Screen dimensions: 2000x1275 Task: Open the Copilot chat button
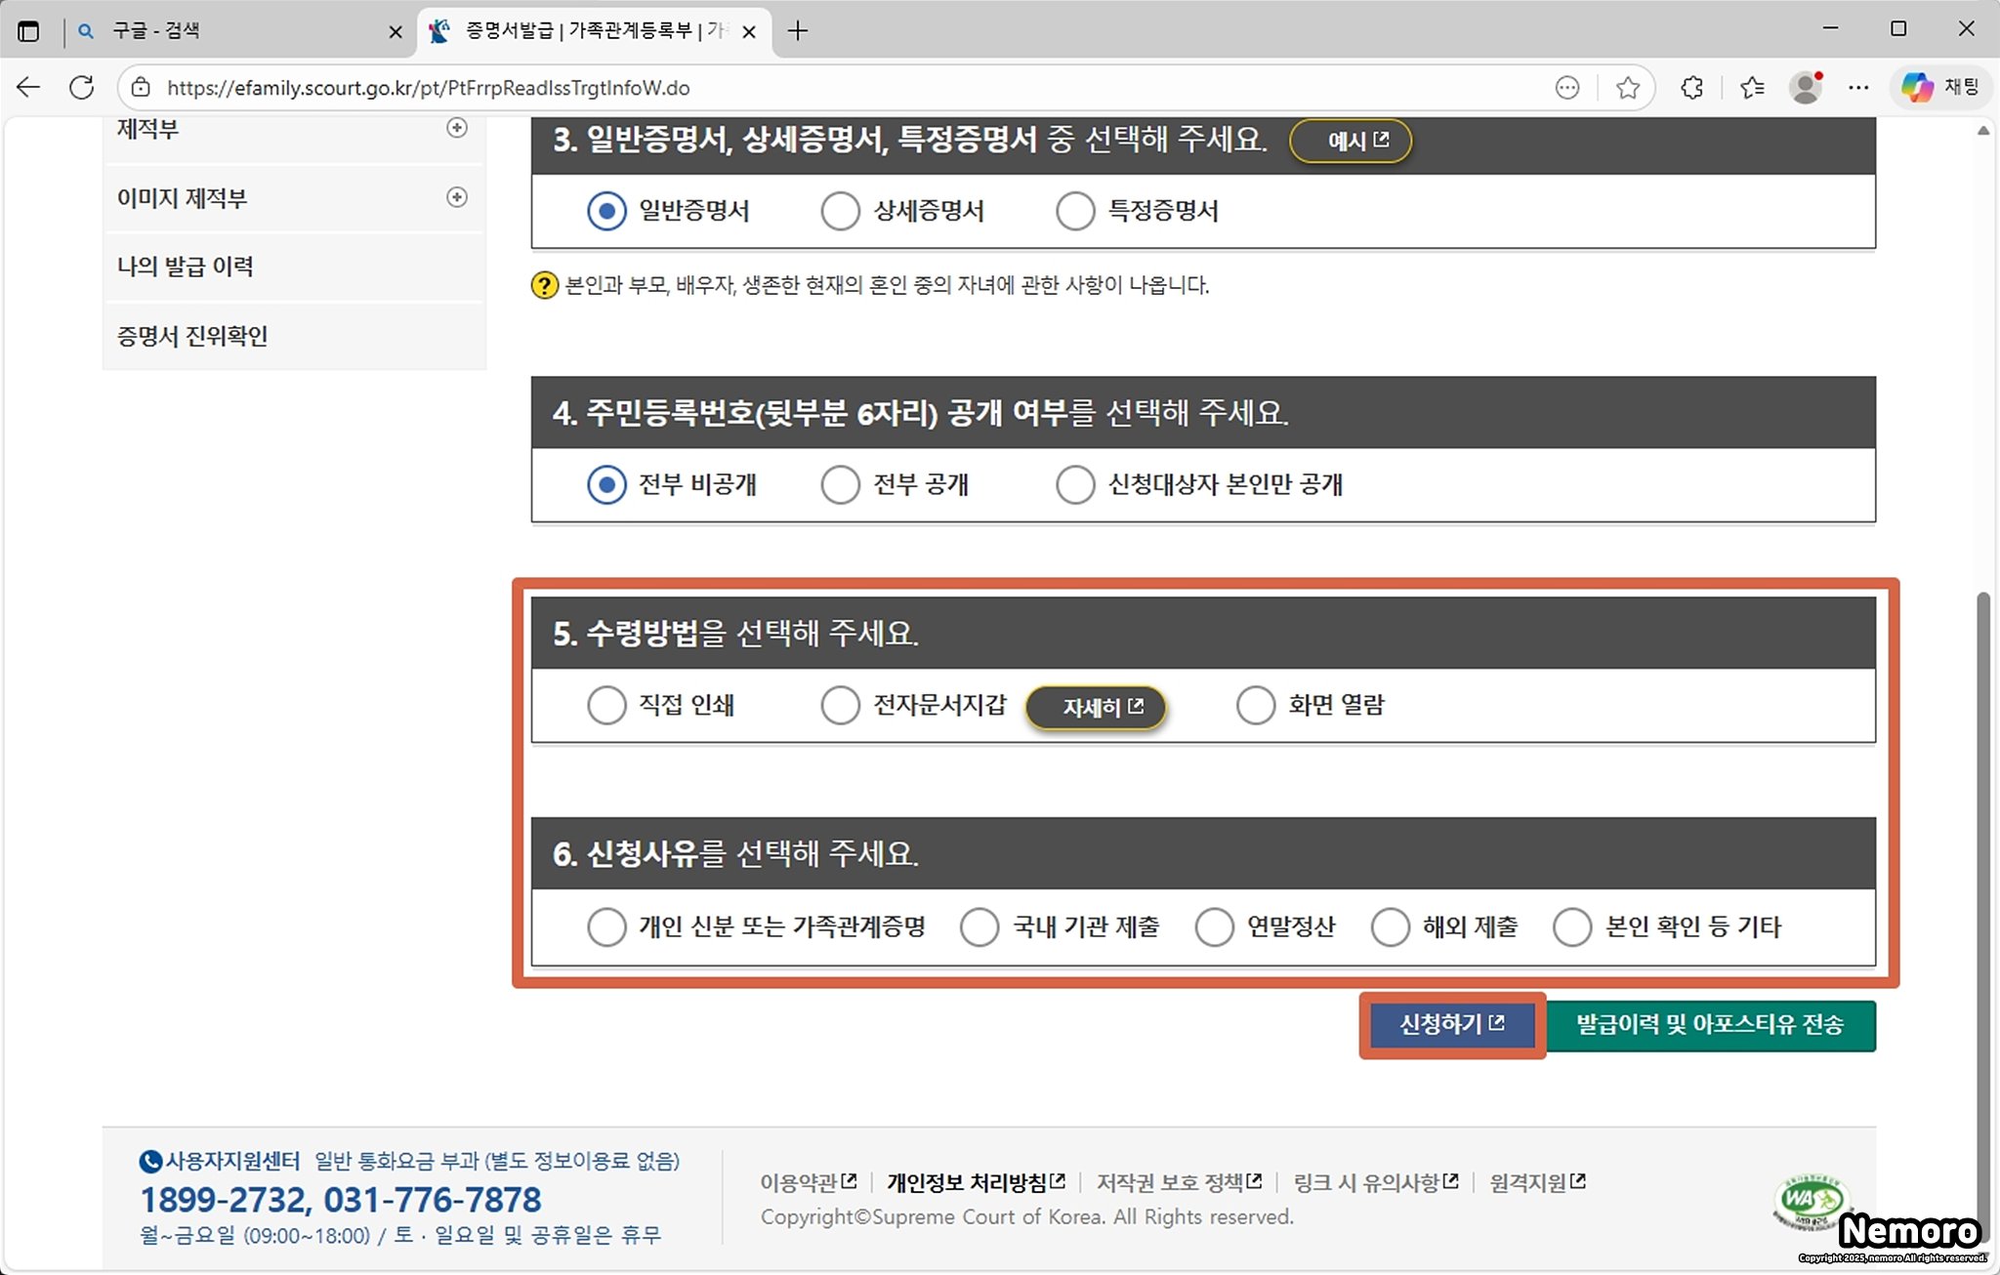pos(1939,88)
